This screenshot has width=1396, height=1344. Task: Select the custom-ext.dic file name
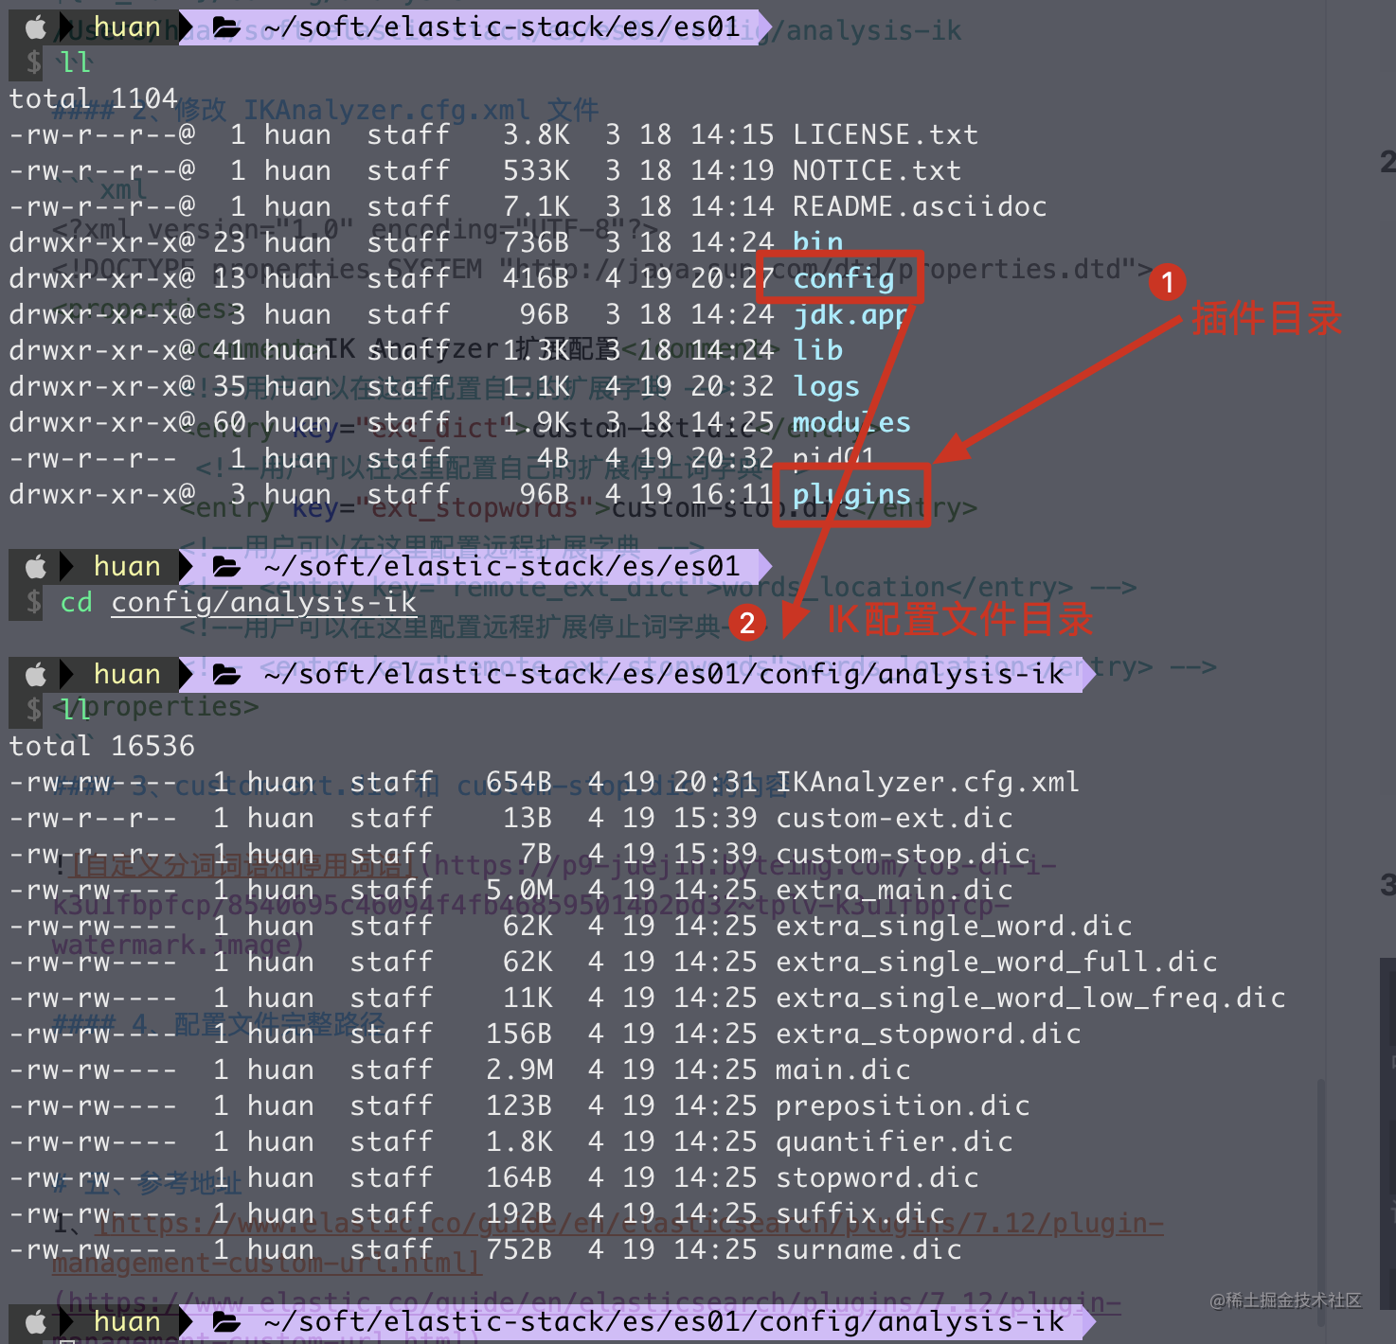pyautogui.click(x=894, y=818)
